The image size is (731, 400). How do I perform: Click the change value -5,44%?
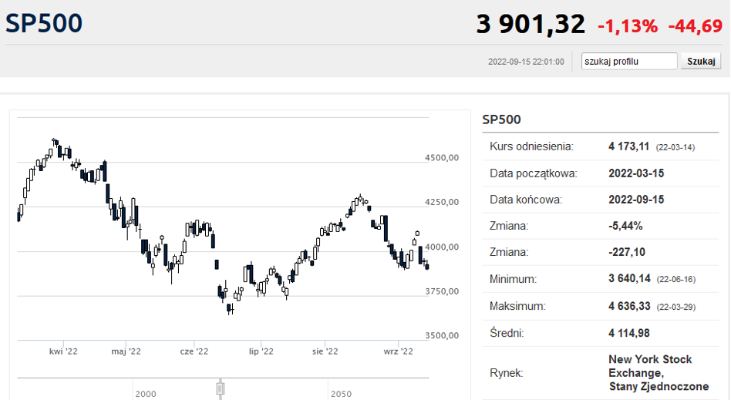tap(625, 226)
